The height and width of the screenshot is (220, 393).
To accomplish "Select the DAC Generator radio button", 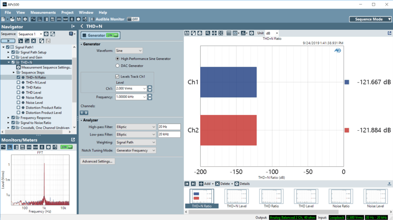I will pos(117,66).
